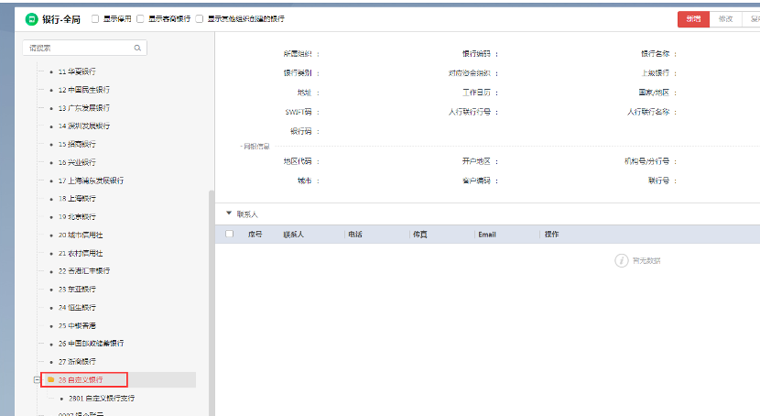The width and height of the screenshot is (760, 416).
Task: Select 21 农村信用社 in the tree
Action: 81,254
